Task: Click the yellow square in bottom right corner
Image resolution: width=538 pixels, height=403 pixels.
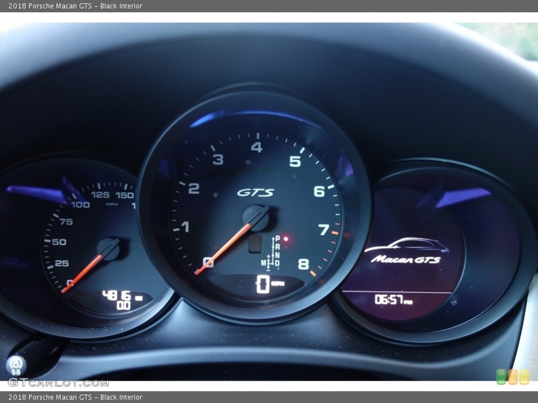Action: coord(524,377)
